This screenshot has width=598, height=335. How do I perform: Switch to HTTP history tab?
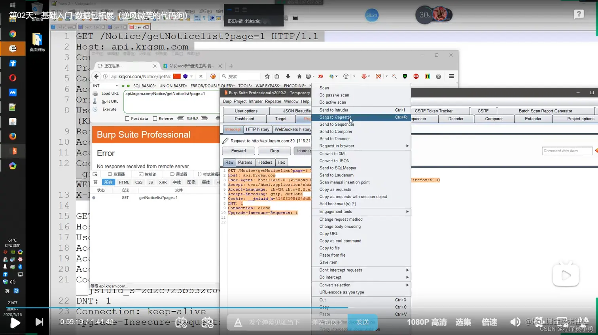[x=257, y=129]
